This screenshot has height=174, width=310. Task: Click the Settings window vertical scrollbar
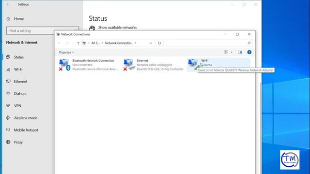261,128
